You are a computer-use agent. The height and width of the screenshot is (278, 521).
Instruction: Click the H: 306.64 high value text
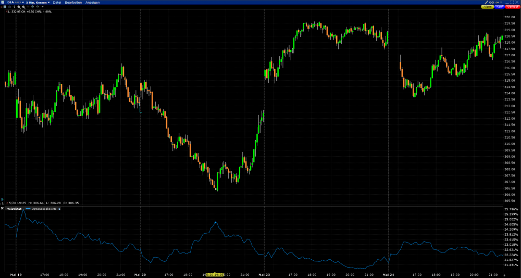point(36,203)
